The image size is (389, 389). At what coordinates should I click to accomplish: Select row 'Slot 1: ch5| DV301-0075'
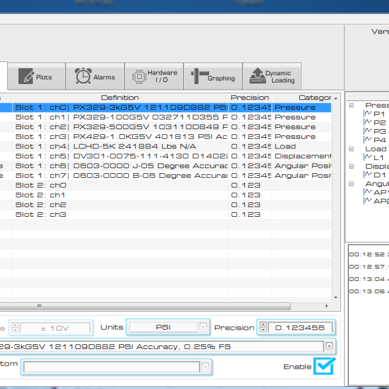pyautogui.click(x=166, y=156)
